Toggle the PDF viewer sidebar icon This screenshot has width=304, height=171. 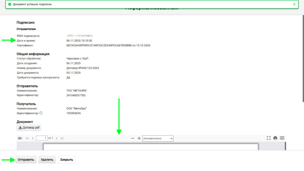coord(20,138)
